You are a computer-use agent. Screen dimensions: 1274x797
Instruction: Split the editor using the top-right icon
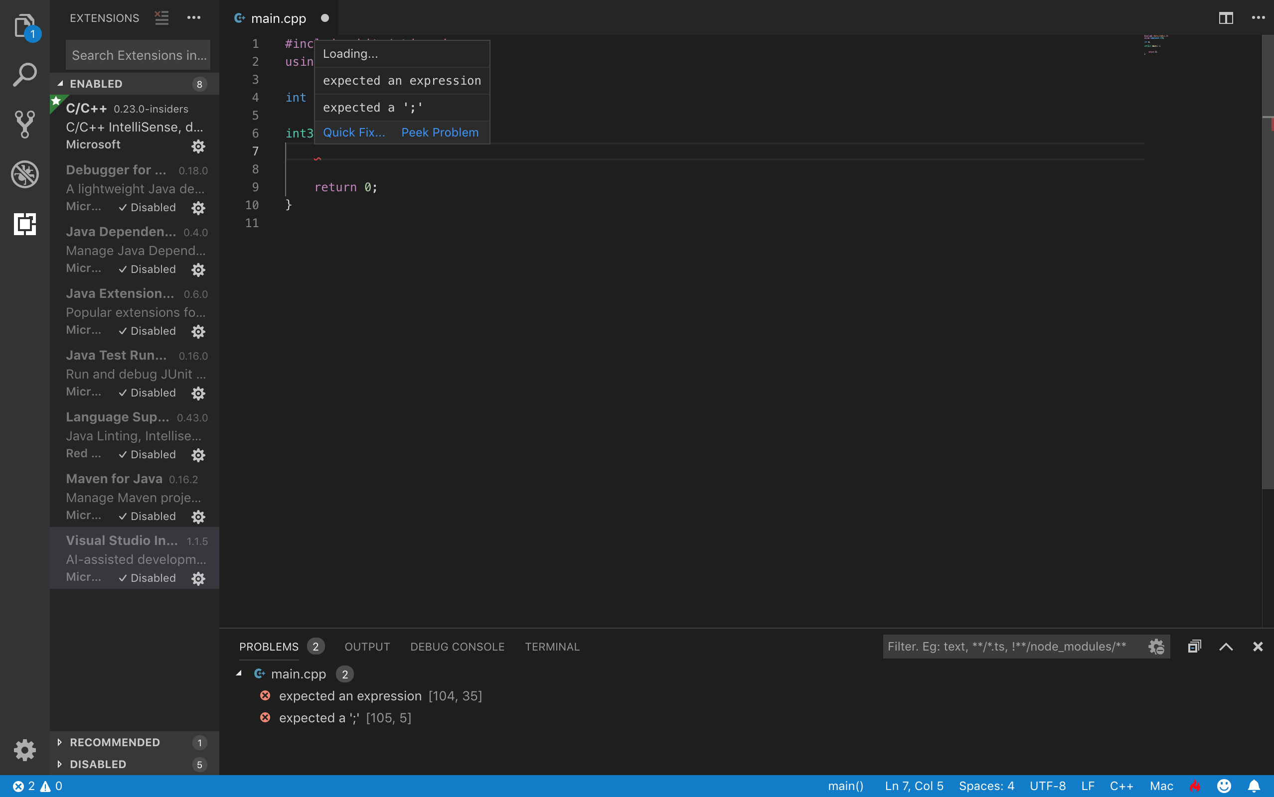(x=1227, y=17)
